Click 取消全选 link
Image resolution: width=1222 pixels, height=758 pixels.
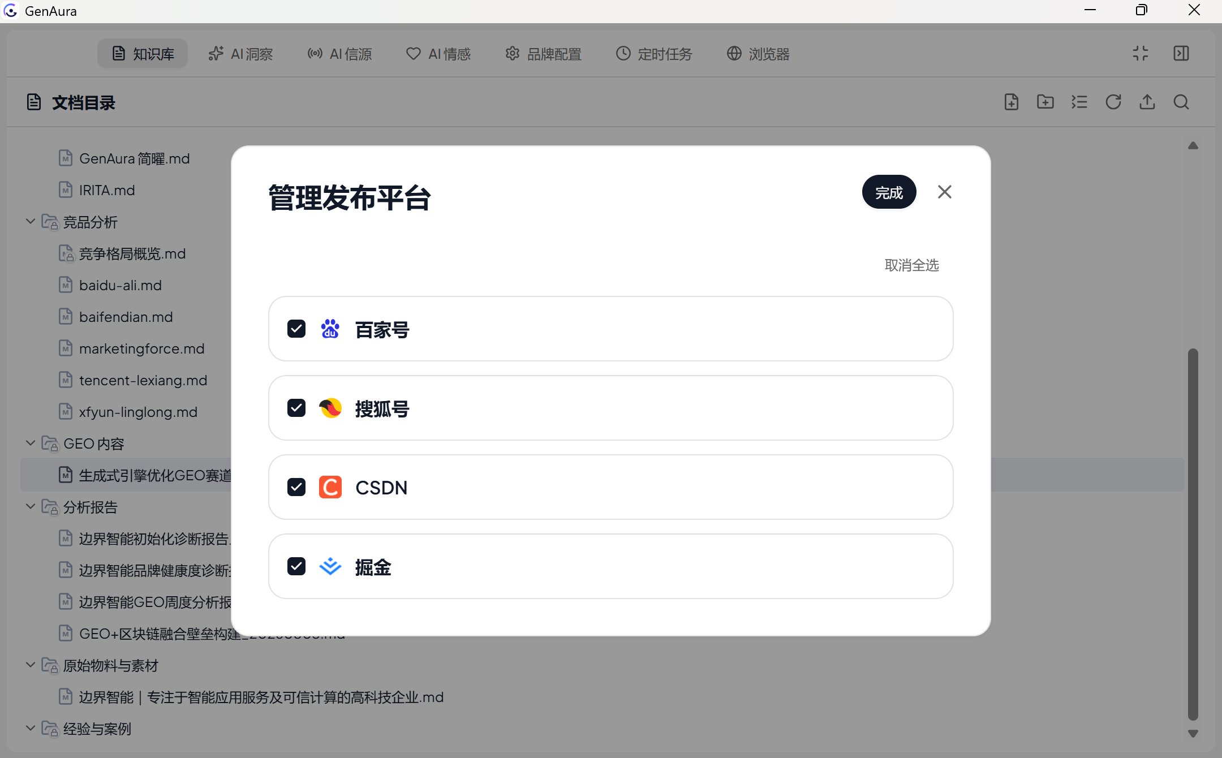pyautogui.click(x=911, y=265)
